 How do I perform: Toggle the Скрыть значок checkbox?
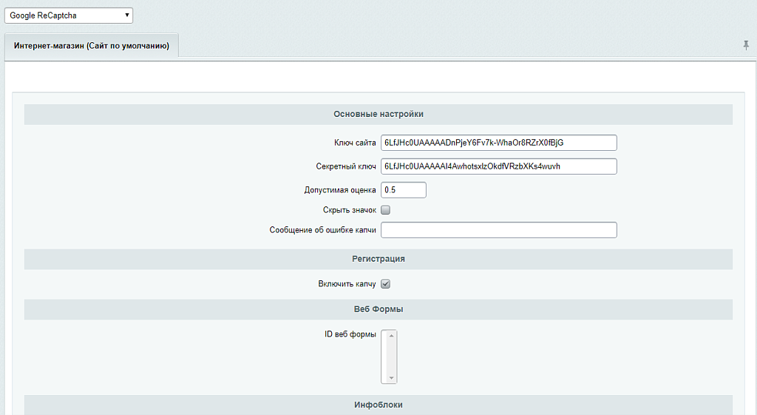point(385,210)
